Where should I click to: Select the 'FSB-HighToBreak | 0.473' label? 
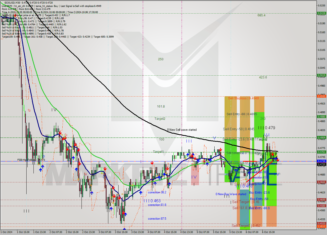click(x=31, y=160)
